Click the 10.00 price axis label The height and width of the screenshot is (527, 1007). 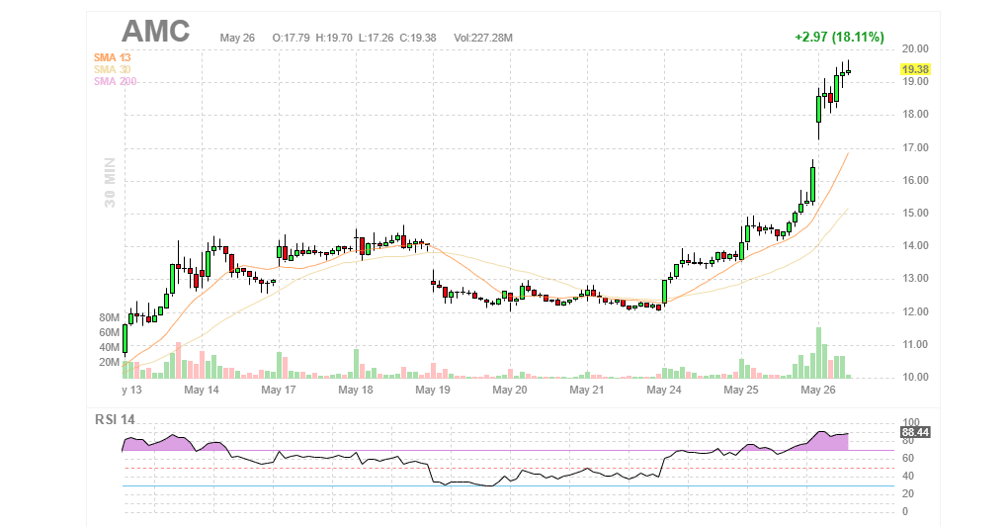[x=915, y=378]
